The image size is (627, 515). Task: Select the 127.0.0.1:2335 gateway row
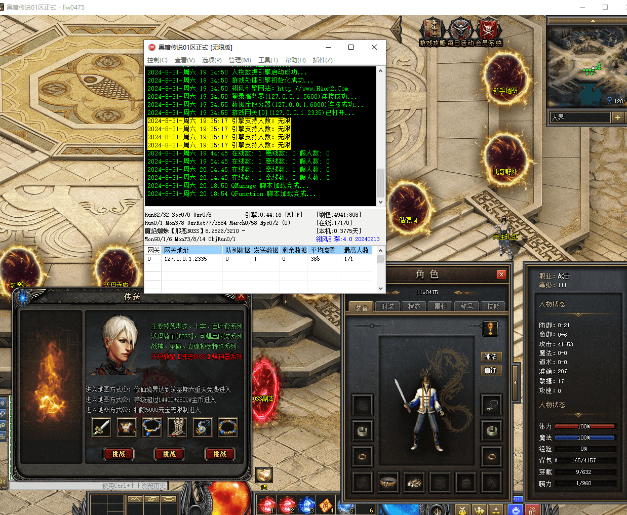[259, 259]
